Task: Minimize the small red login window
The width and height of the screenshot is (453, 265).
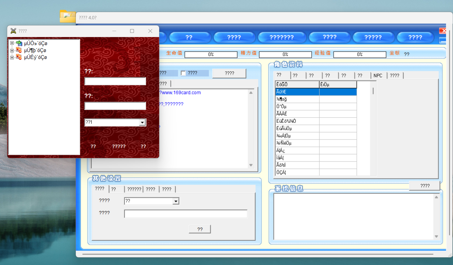Action: [114, 31]
